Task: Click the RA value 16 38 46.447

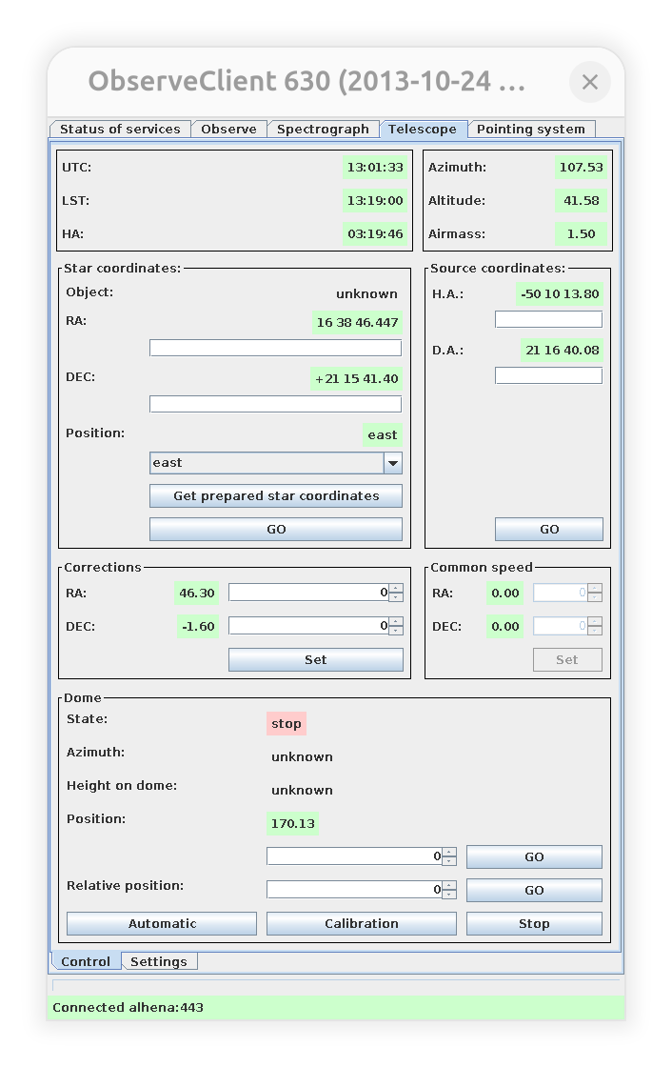Action: (357, 323)
